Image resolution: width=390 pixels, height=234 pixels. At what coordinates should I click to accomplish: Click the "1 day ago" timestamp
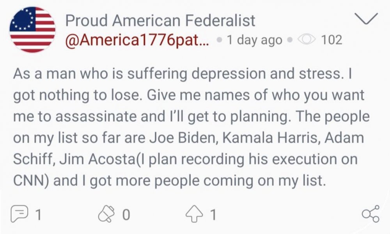click(254, 40)
